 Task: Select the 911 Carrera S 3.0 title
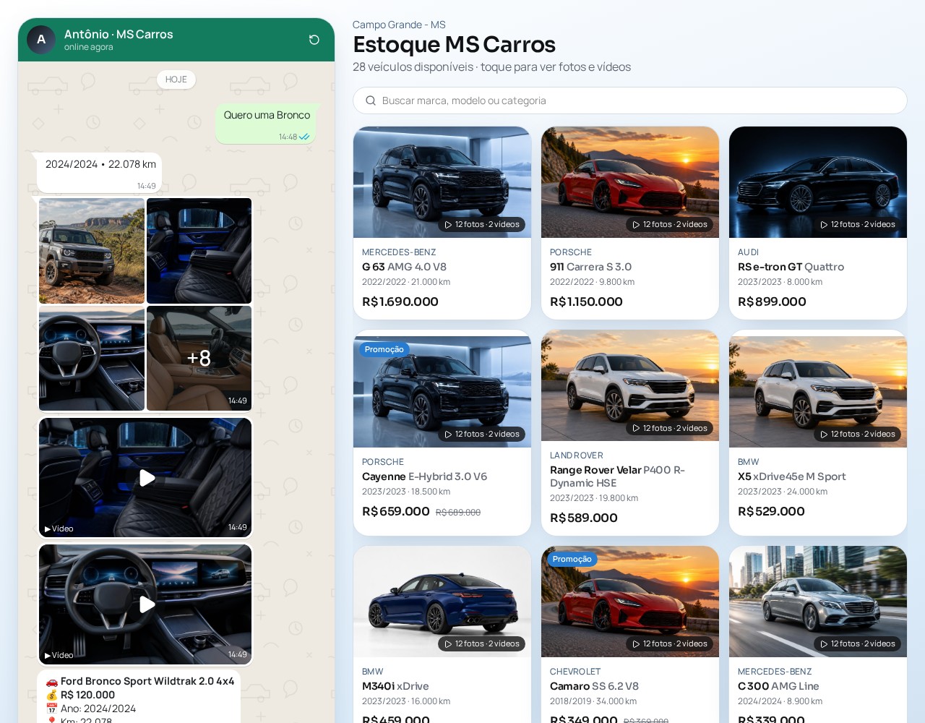click(x=590, y=267)
